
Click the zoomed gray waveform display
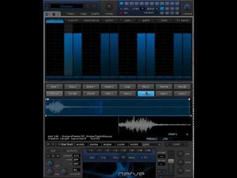click(155, 125)
